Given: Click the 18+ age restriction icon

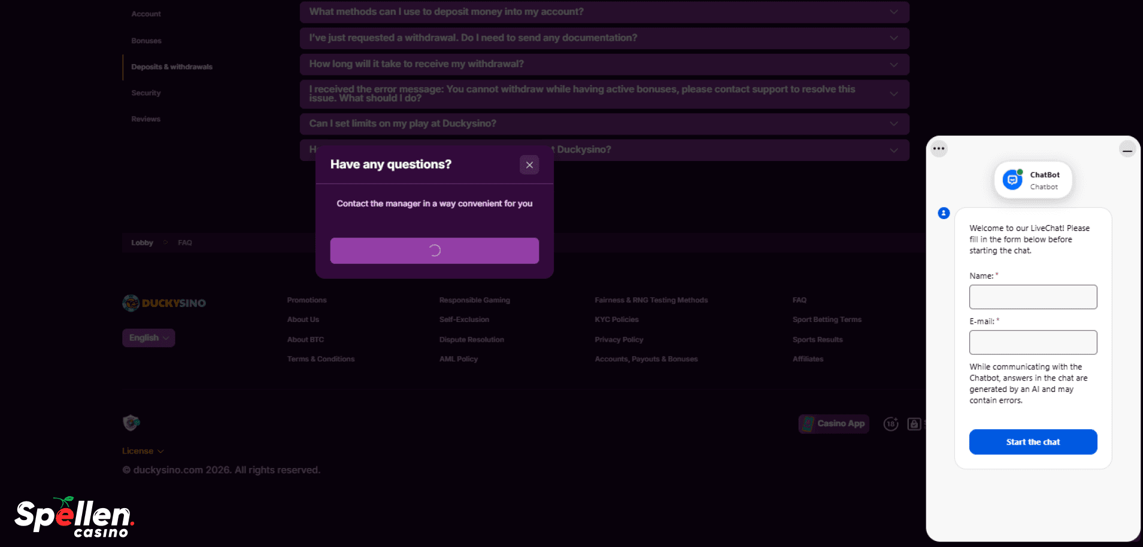Looking at the screenshot, I should pos(891,424).
